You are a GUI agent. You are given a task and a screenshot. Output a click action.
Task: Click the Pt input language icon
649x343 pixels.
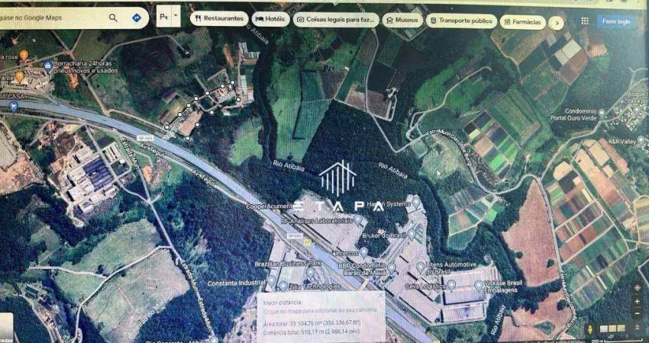click(x=164, y=17)
